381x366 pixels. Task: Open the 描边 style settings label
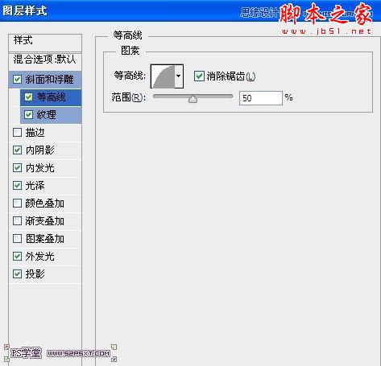[x=35, y=133]
